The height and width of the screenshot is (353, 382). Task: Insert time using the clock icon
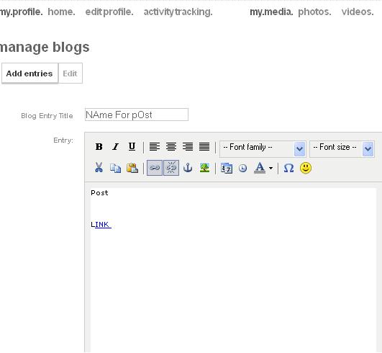tap(242, 168)
